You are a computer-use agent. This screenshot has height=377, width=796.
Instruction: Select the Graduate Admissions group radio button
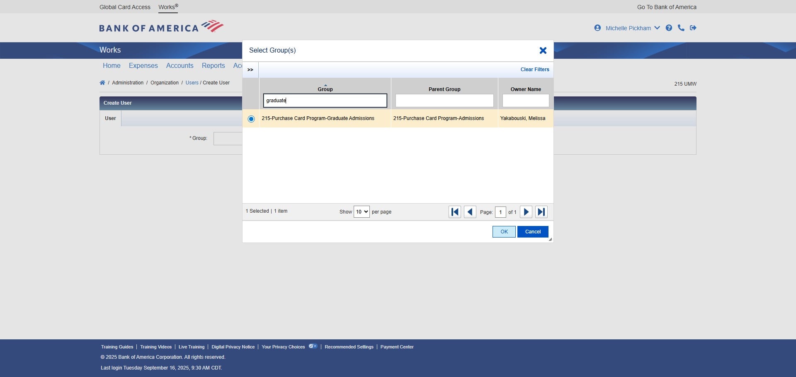click(251, 119)
